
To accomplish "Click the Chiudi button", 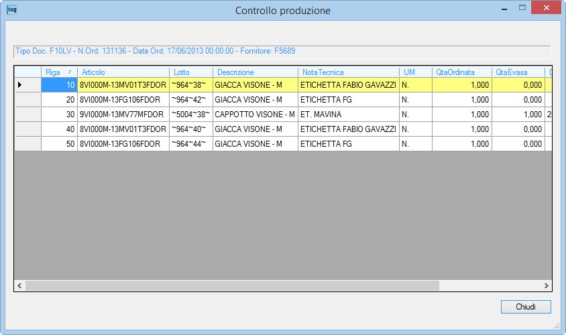I will (x=526, y=307).
